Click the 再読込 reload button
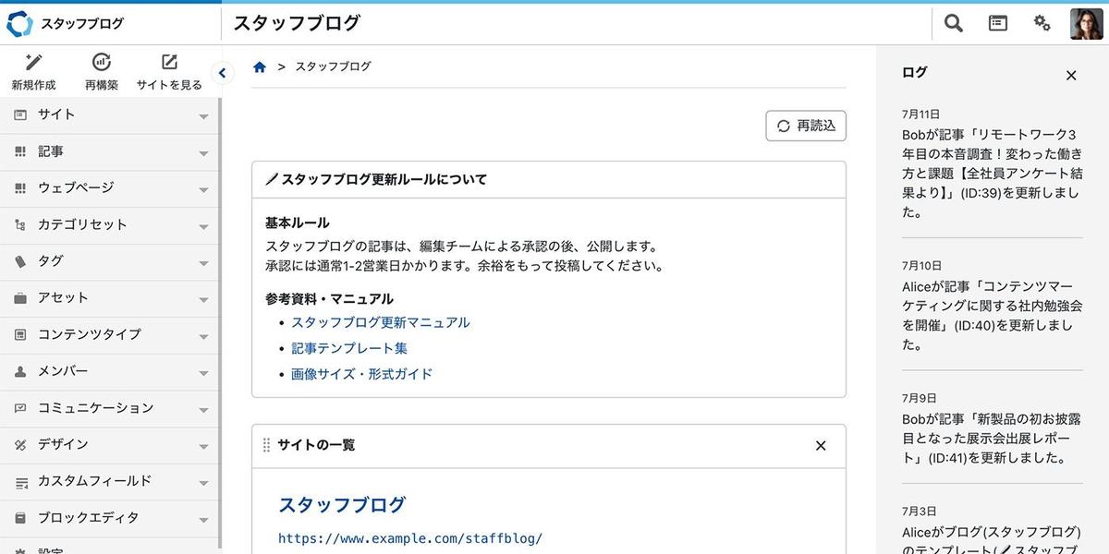 click(x=806, y=126)
